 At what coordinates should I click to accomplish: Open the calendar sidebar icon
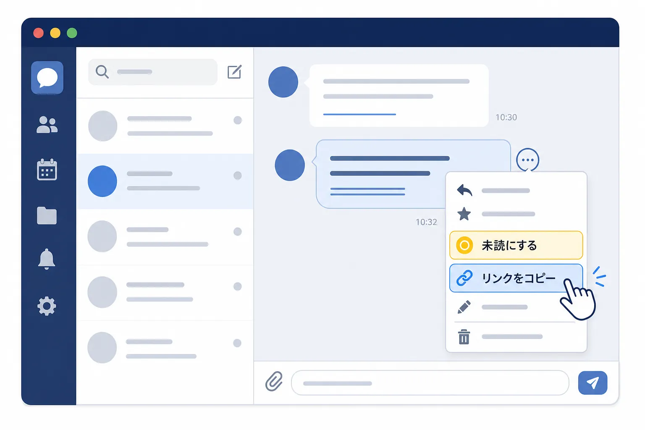click(47, 170)
